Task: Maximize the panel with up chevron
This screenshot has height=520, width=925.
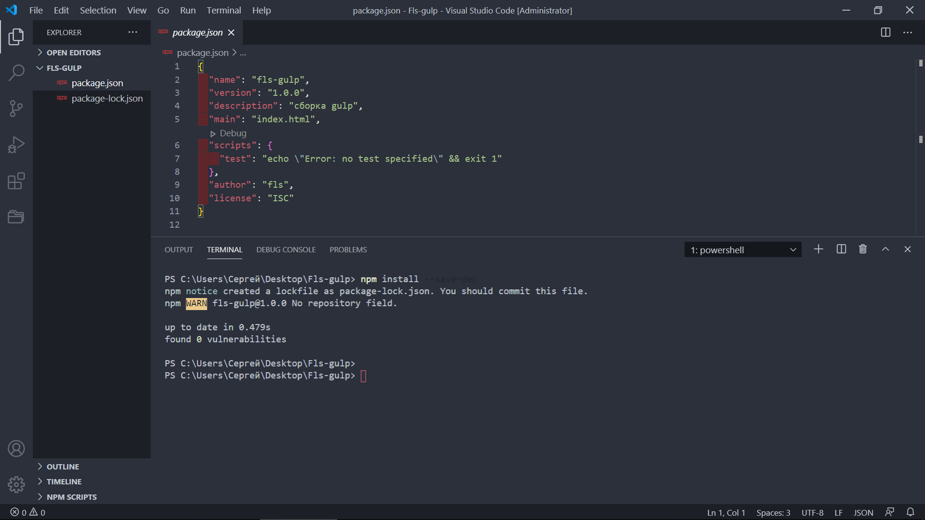Action: 885,249
